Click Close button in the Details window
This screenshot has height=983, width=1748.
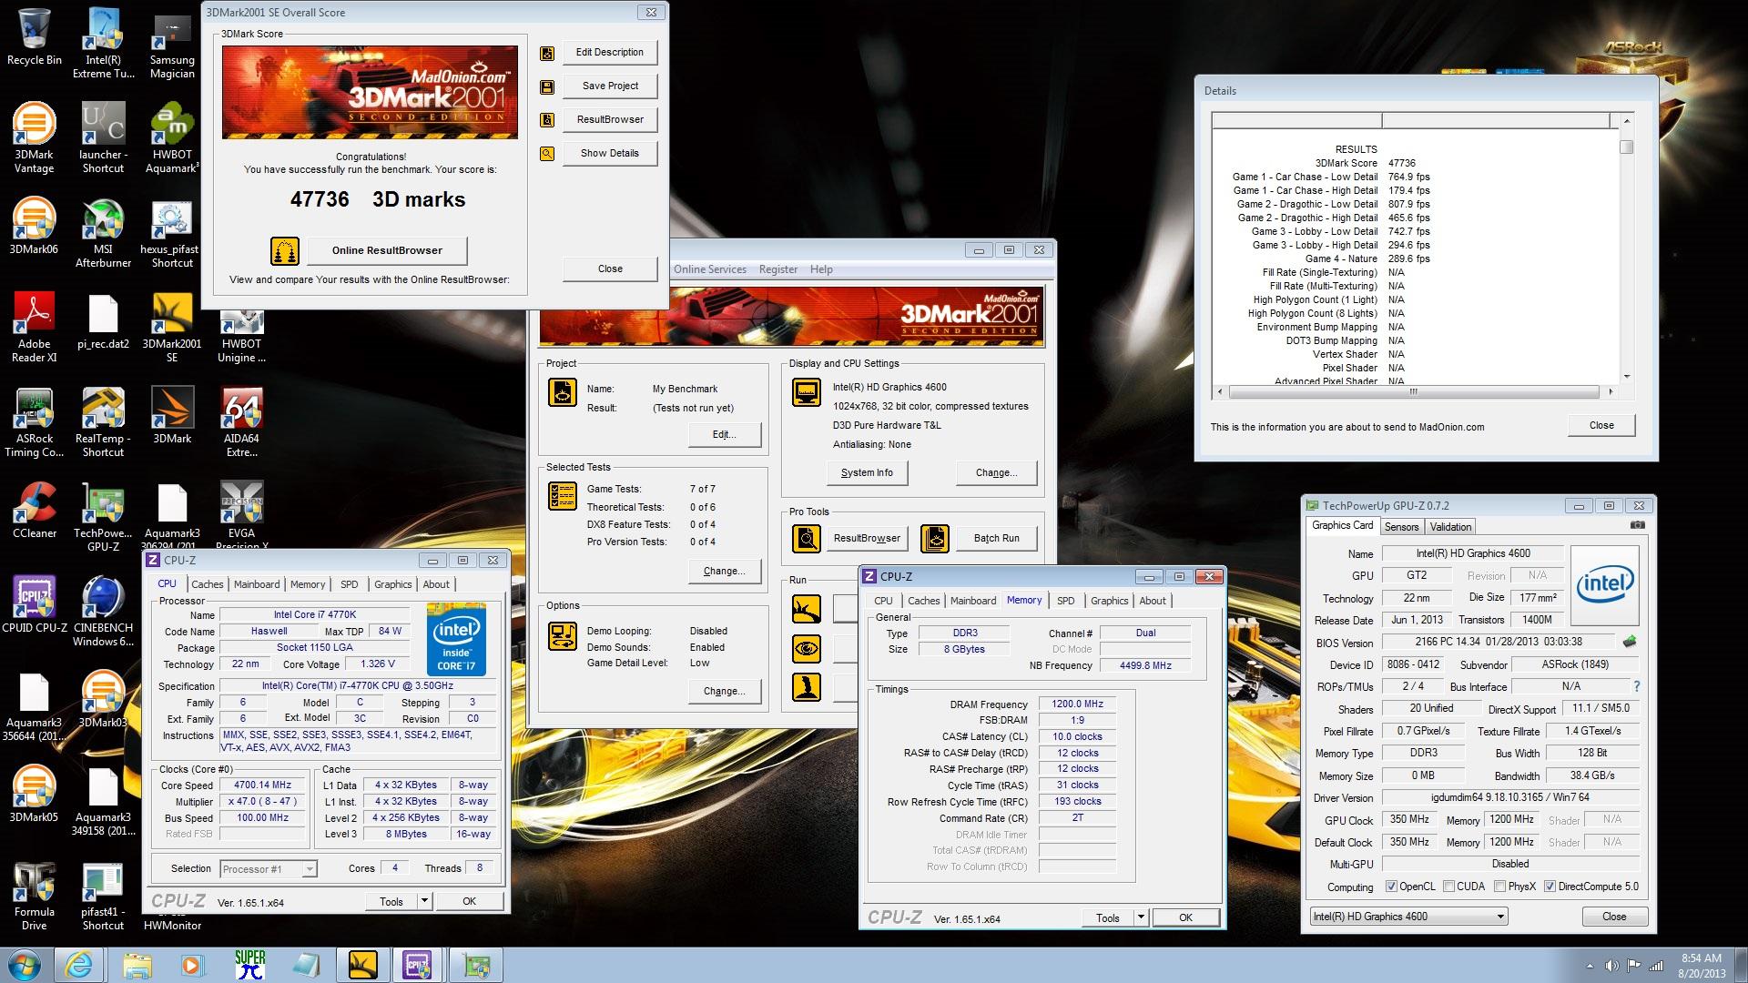[x=1601, y=425]
